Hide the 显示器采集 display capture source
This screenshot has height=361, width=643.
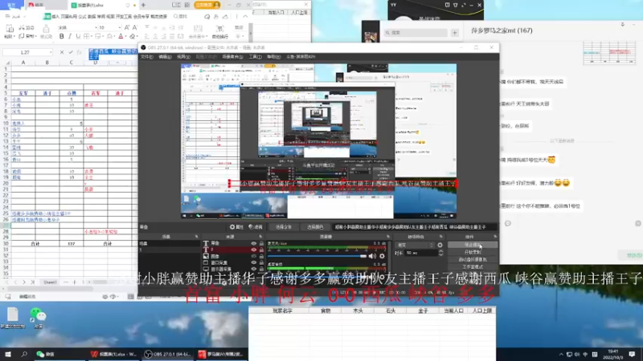pyautogui.click(x=253, y=269)
